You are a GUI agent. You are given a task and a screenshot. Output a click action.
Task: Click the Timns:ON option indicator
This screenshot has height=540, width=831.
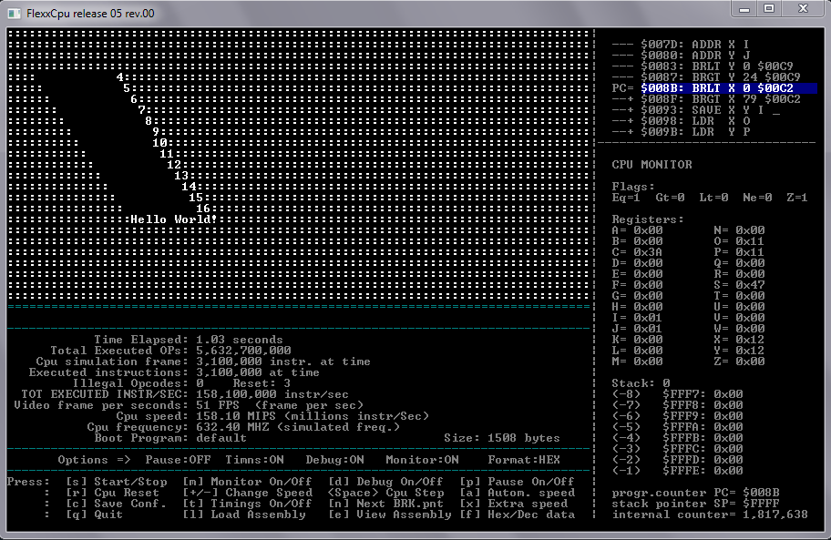coord(254,460)
